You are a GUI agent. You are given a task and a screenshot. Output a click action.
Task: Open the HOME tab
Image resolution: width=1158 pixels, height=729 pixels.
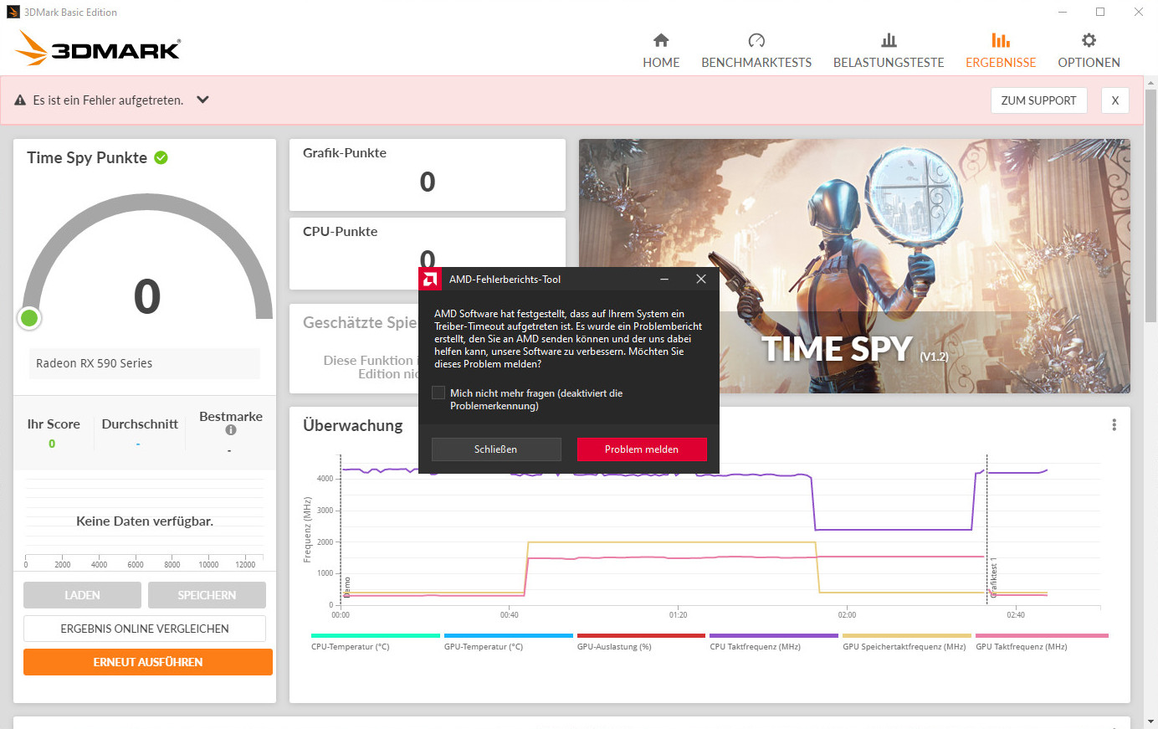point(661,51)
